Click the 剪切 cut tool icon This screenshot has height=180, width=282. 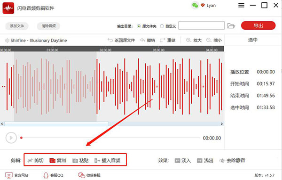pyautogui.click(x=30, y=160)
